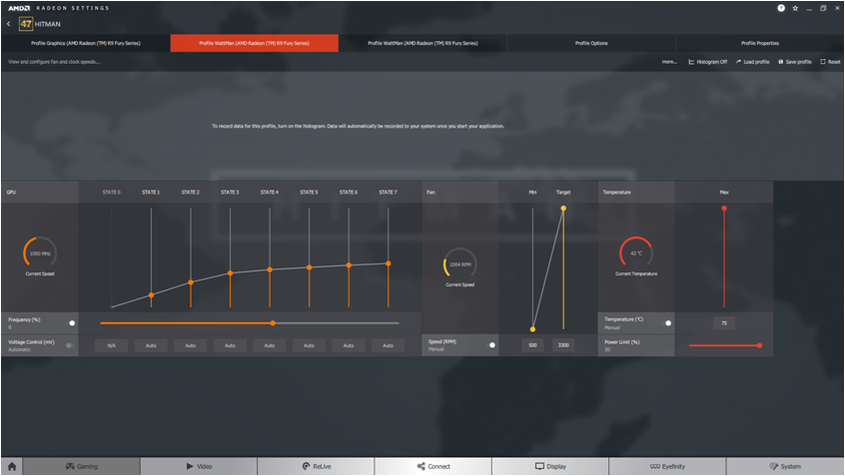Click Save profile
This screenshot has height=476, width=845.
(x=795, y=62)
